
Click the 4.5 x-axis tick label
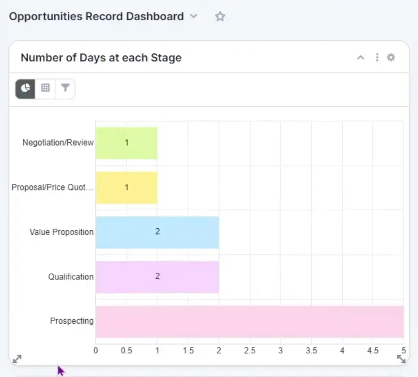point(373,351)
